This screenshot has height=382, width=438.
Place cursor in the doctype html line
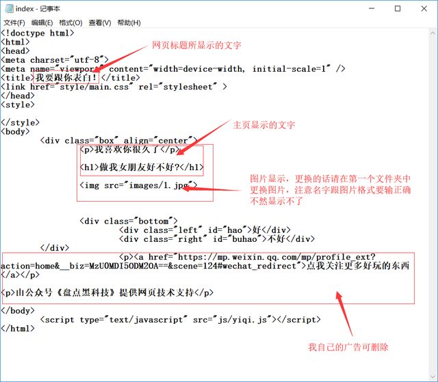click(x=38, y=33)
